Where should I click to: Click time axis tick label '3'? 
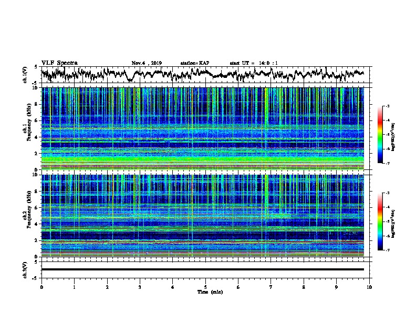(140, 287)
